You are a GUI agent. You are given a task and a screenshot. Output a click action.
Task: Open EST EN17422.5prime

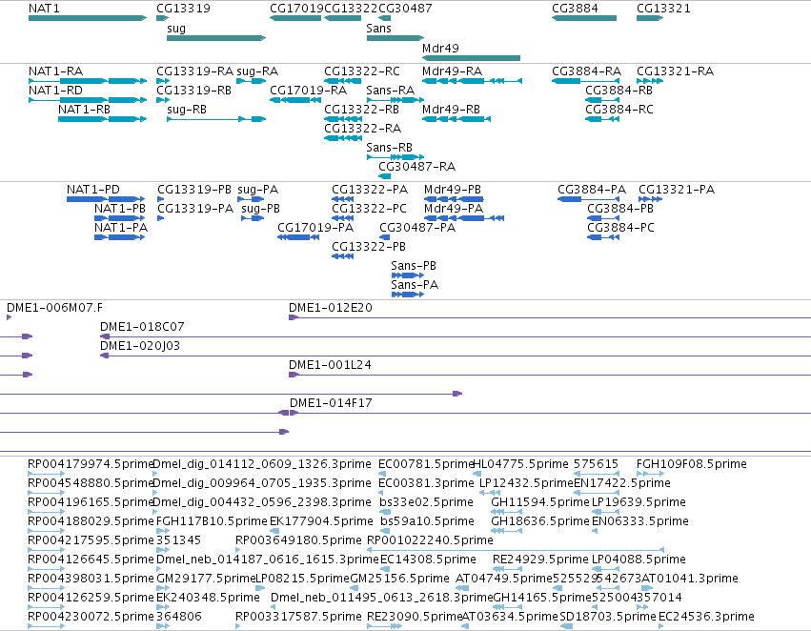coord(622,483)
